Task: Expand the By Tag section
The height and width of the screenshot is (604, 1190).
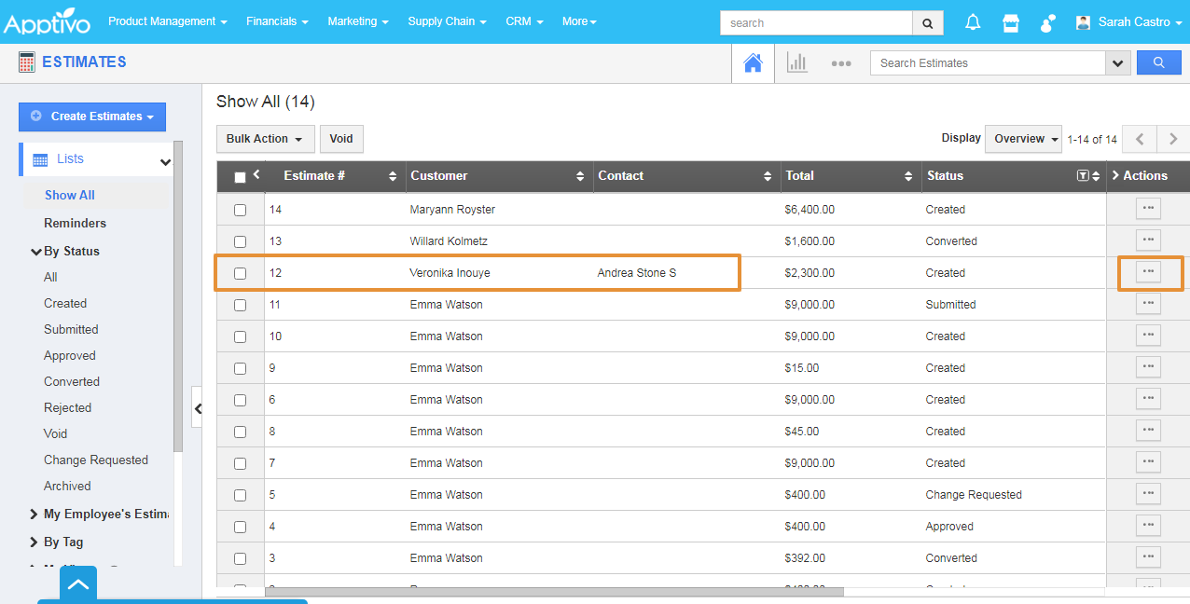Action: pos(62,542)
